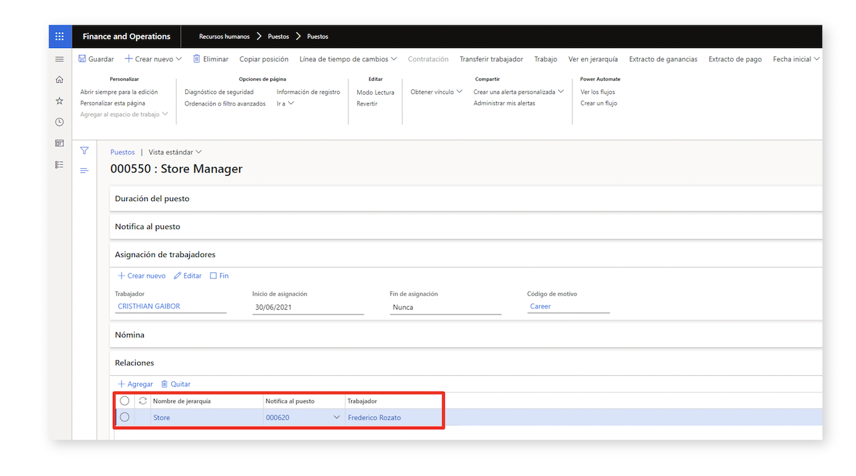
Task: Expand Ir a dropdown
Action: point(286,103)
